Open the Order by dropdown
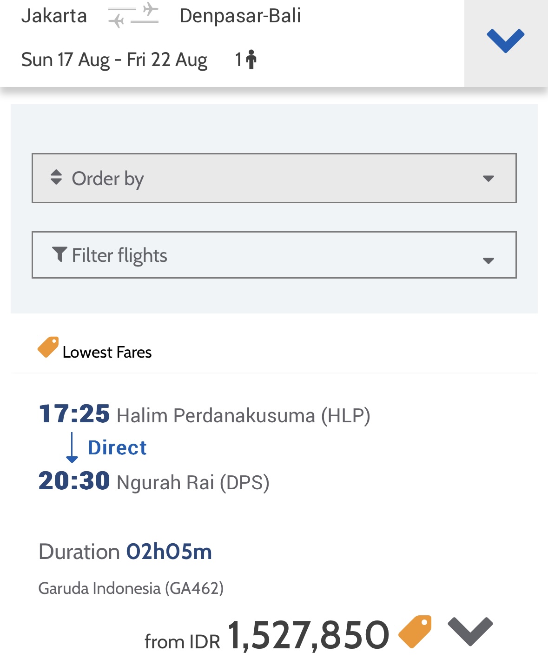Image resolution: width=548 pixels, height=666 pixels. (274, 178)
